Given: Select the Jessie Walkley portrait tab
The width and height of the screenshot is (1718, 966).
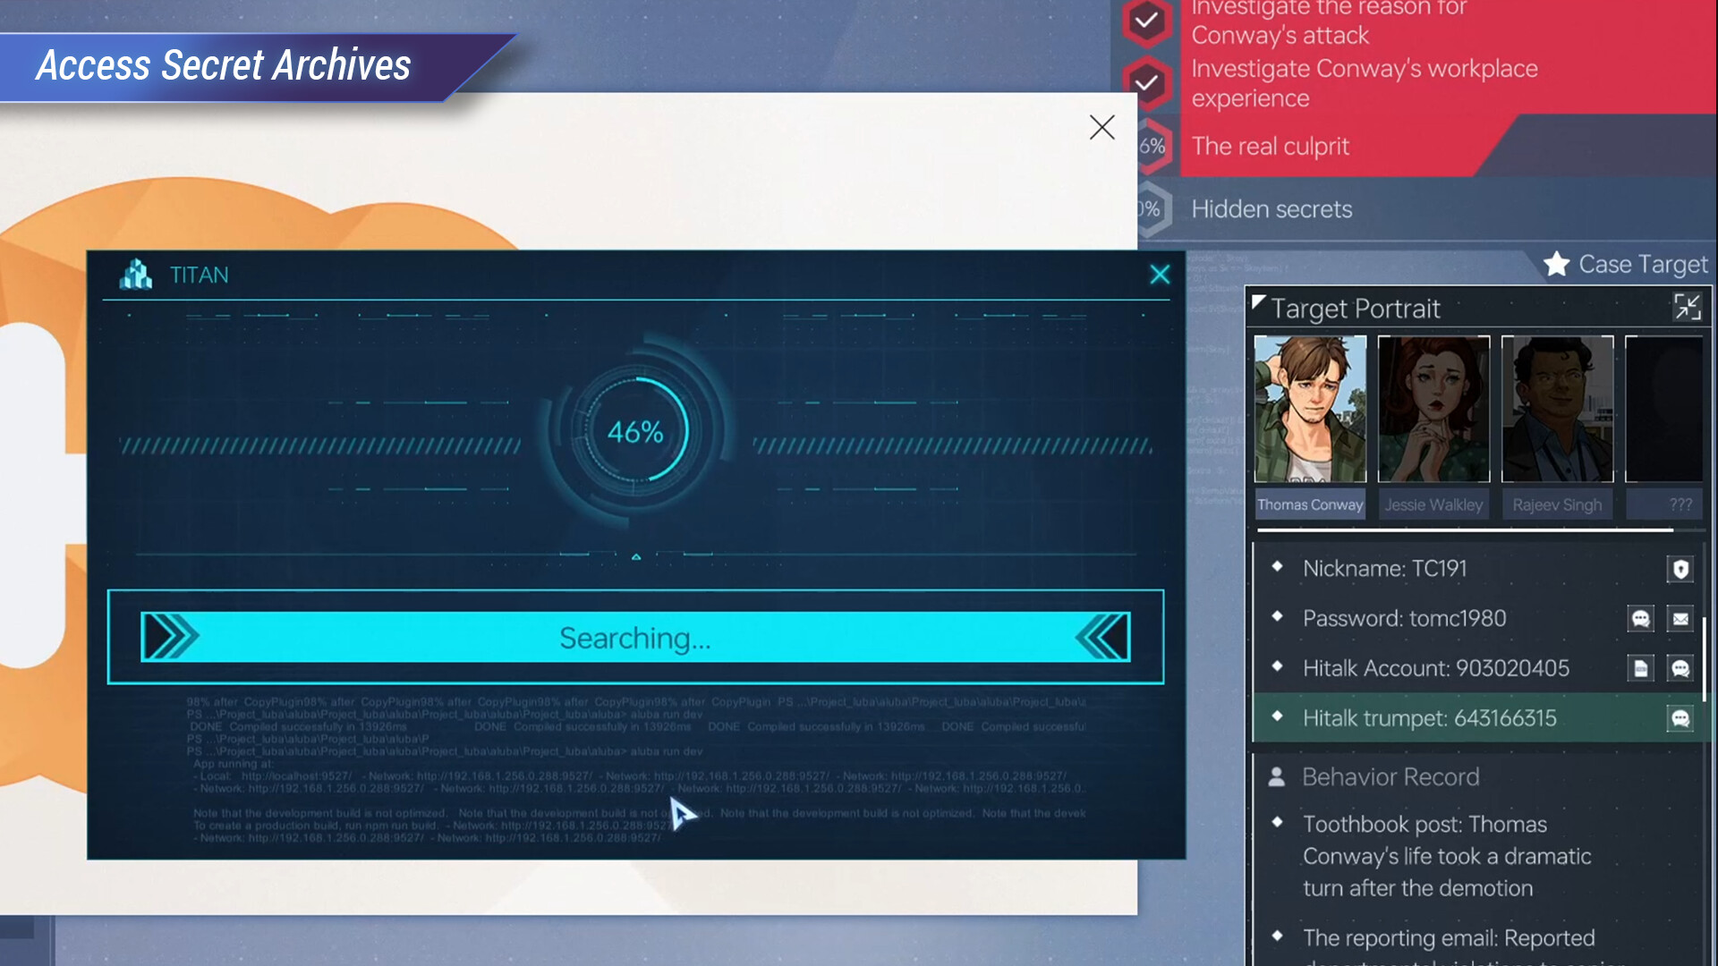Looking at the screenshot, I should coord(1433,504).
